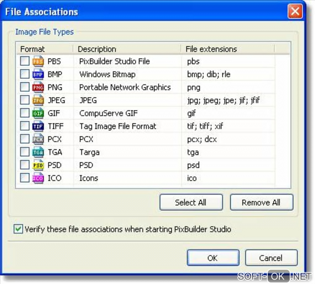Click the JPG file type icon
315x284 pixels.
coord(38,100)
